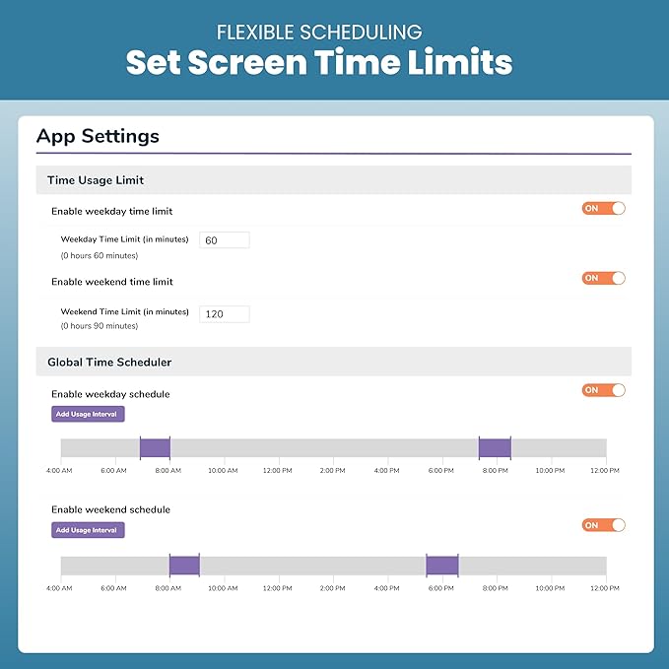Click the Weekend Time Limit minutes field
The image size is (669, 669).
(x=225, y=314)
